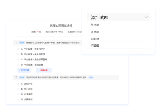Select 单选题 from the question type list

click(95, 25)
